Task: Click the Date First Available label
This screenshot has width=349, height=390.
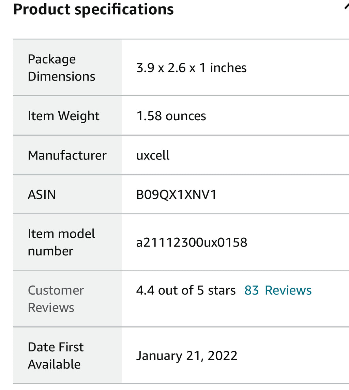Action: coord(56,356)
